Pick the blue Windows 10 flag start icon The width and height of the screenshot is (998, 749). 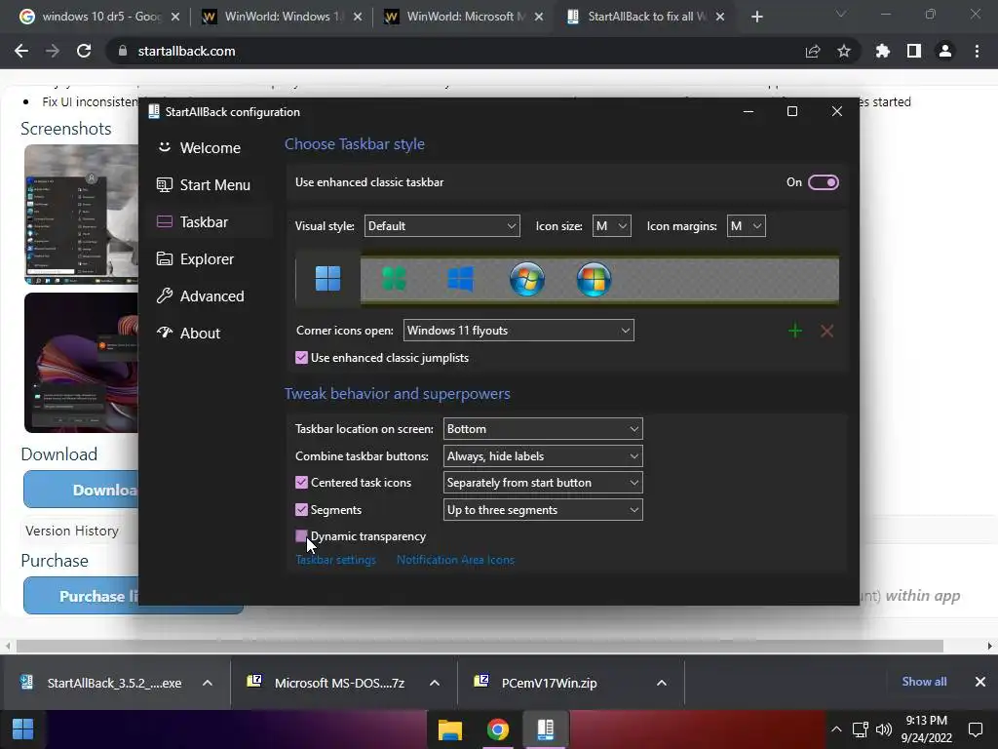click(x=460, y=279)
